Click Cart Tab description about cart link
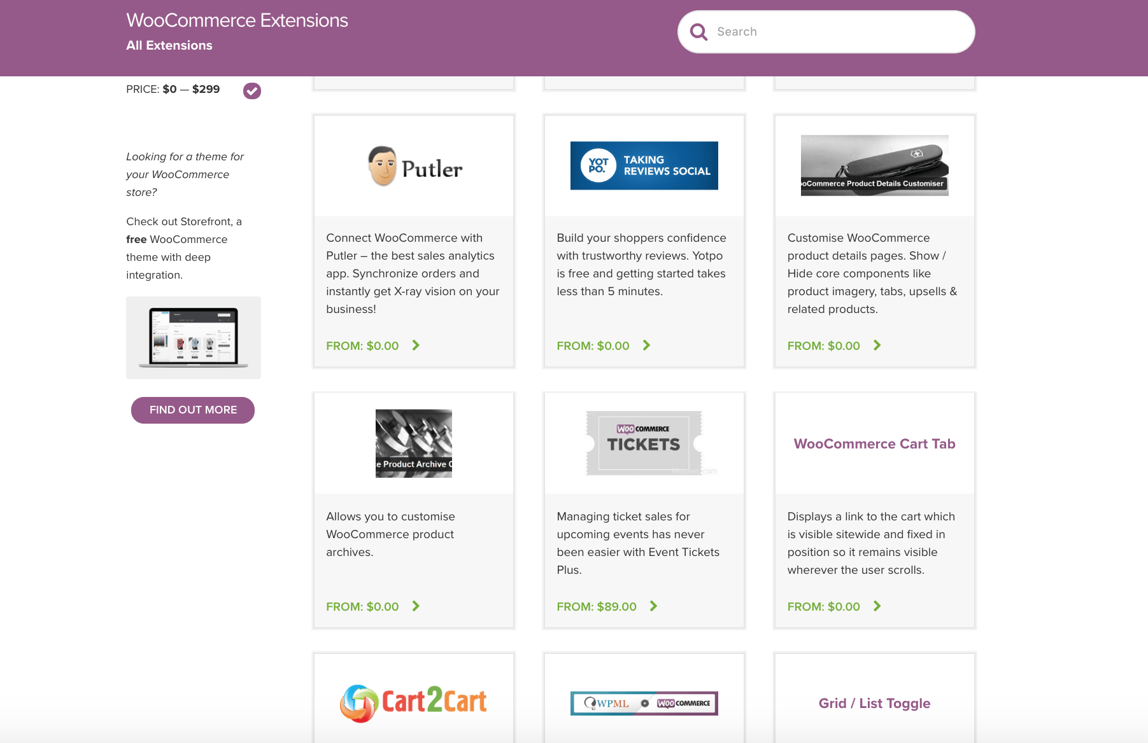 tap(871, 543)
